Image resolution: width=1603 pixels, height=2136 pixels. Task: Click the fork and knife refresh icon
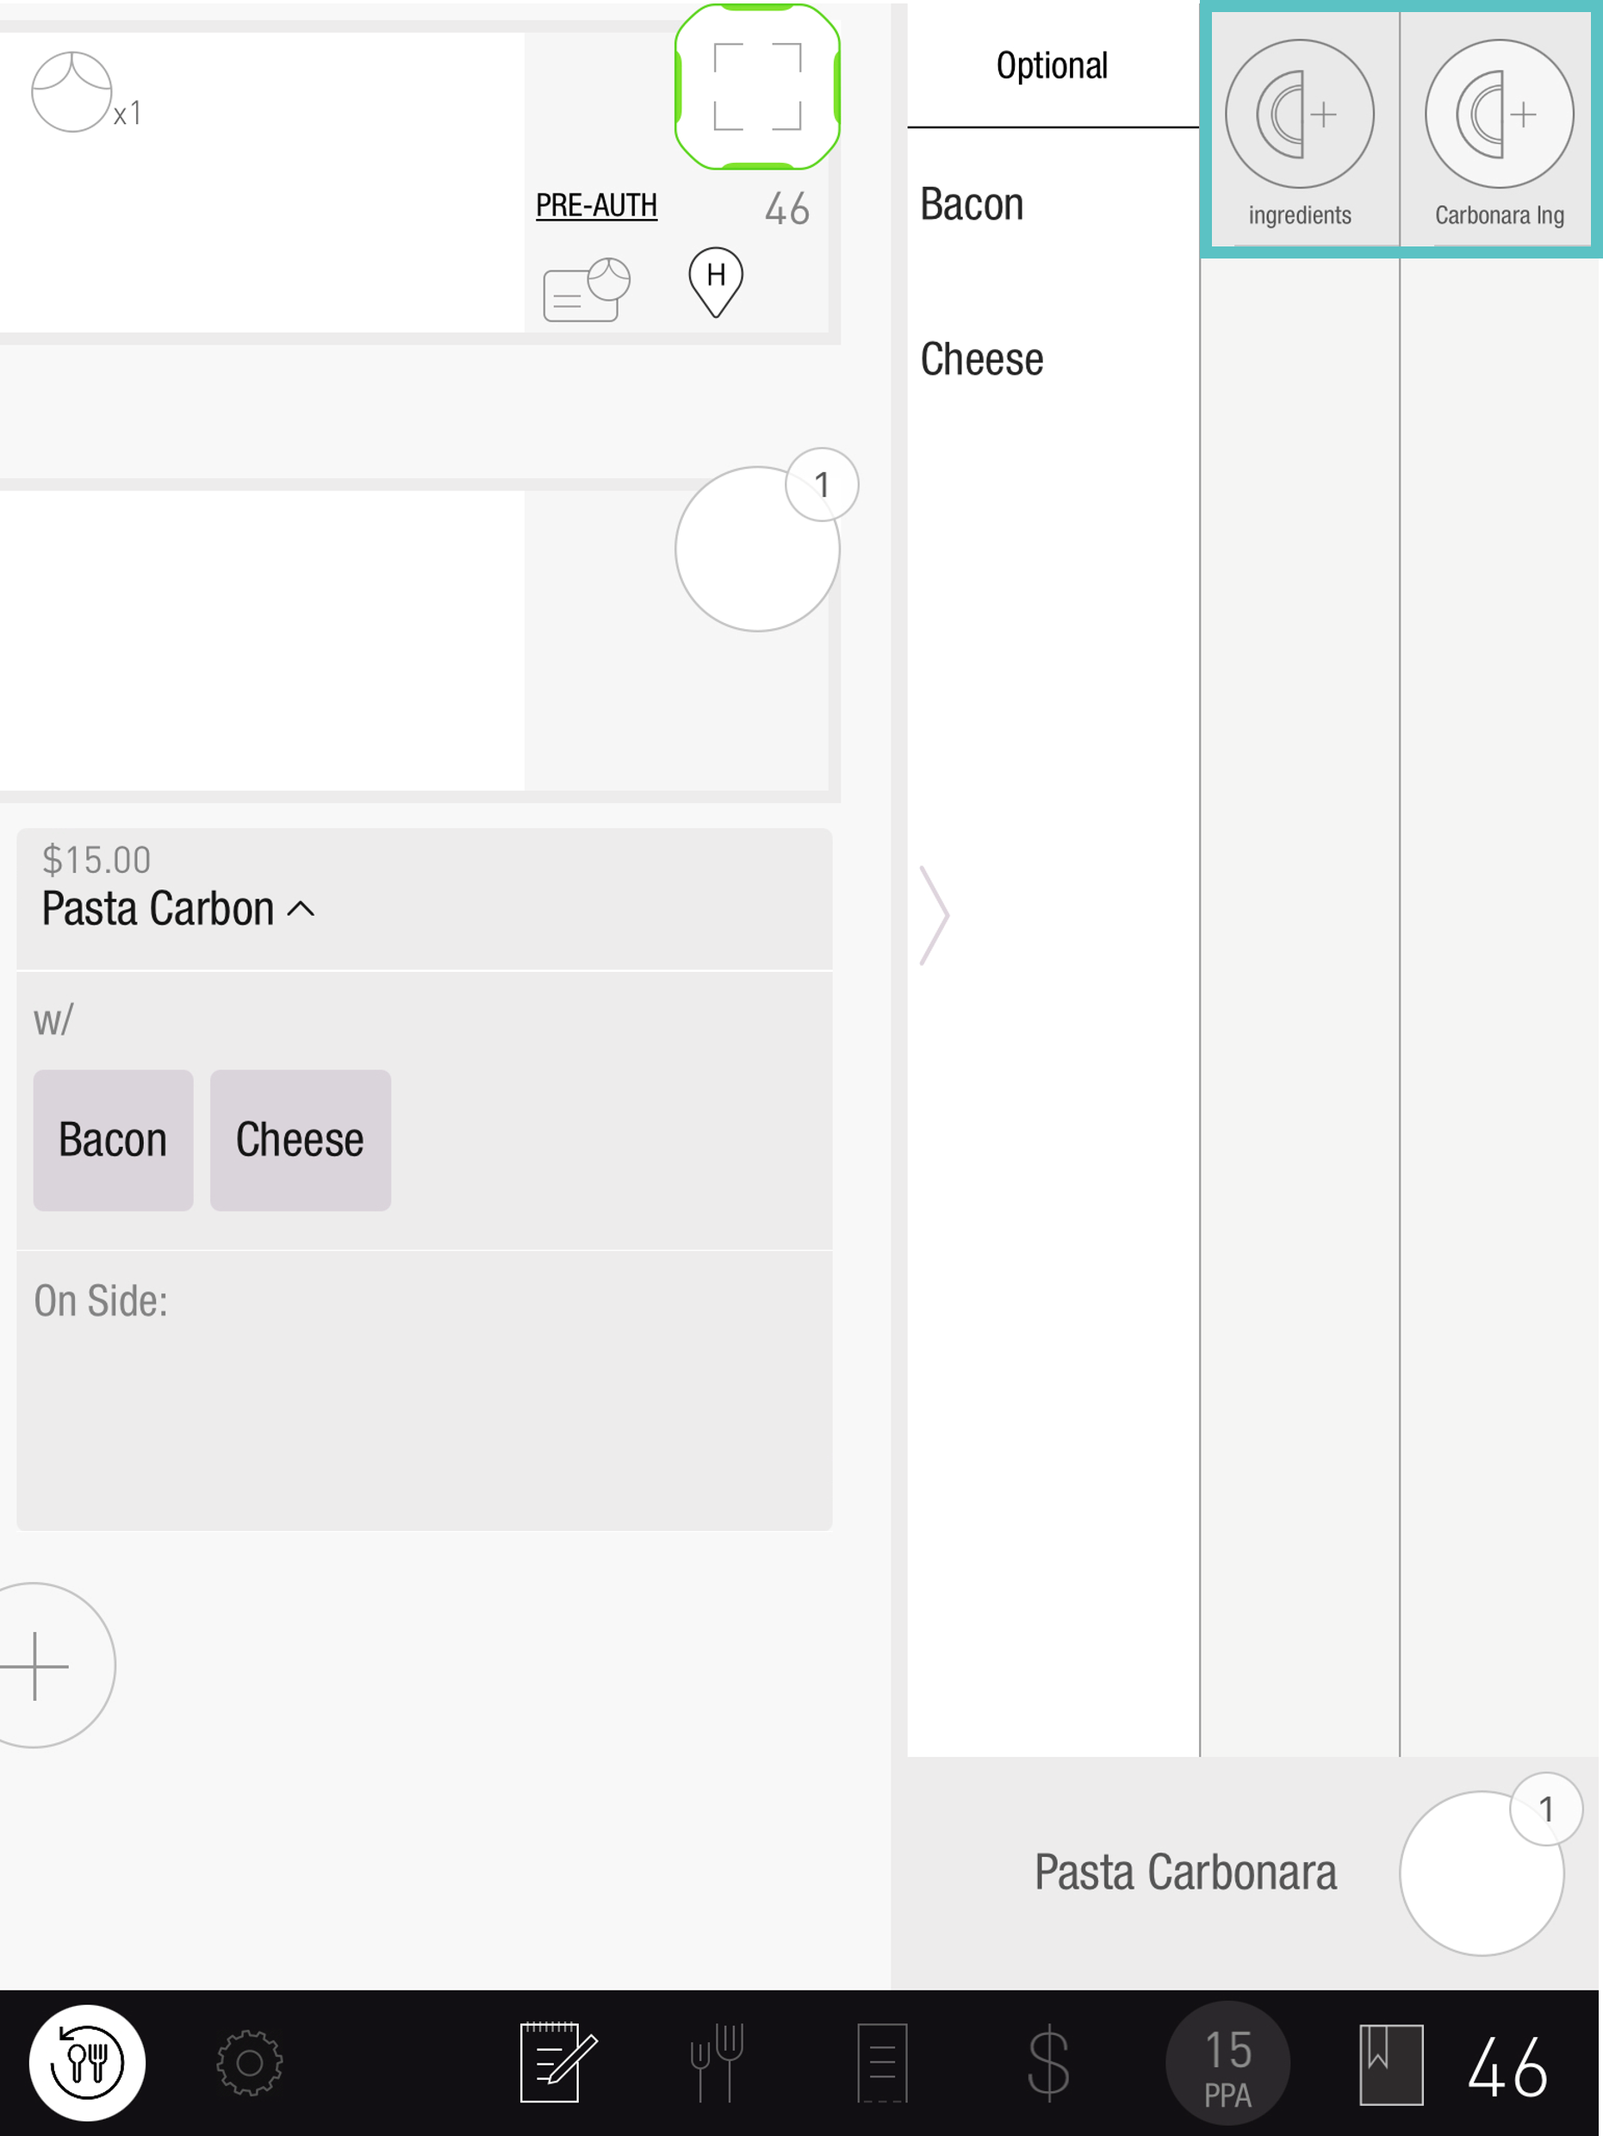click(x=87, y=2063)
